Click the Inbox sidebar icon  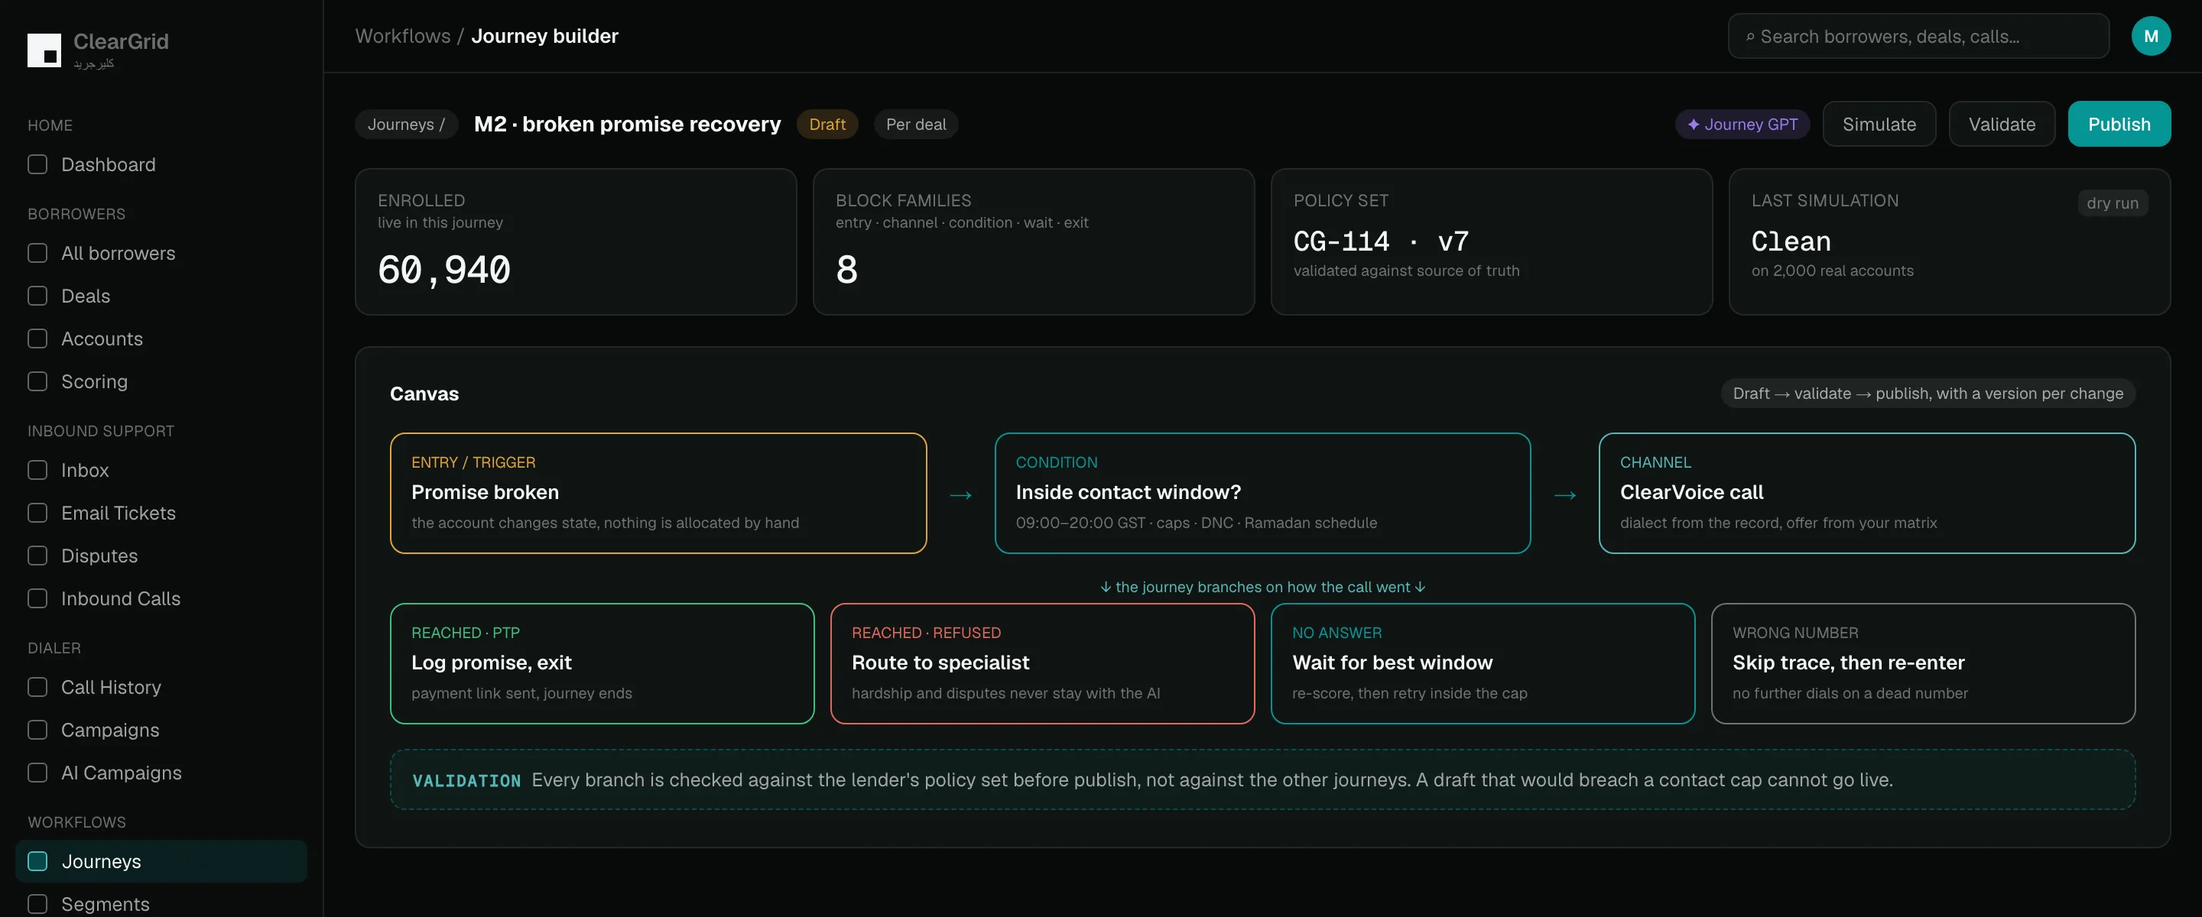tap(37, 470)
